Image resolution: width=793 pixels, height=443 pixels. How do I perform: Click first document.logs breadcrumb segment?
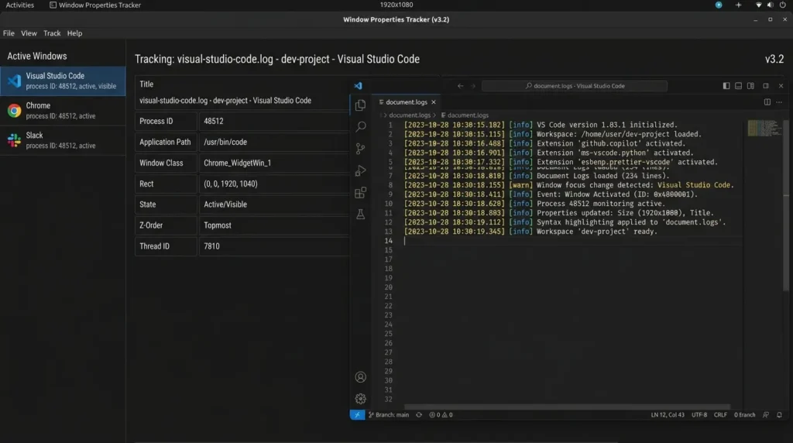click(x=409, y=115)
